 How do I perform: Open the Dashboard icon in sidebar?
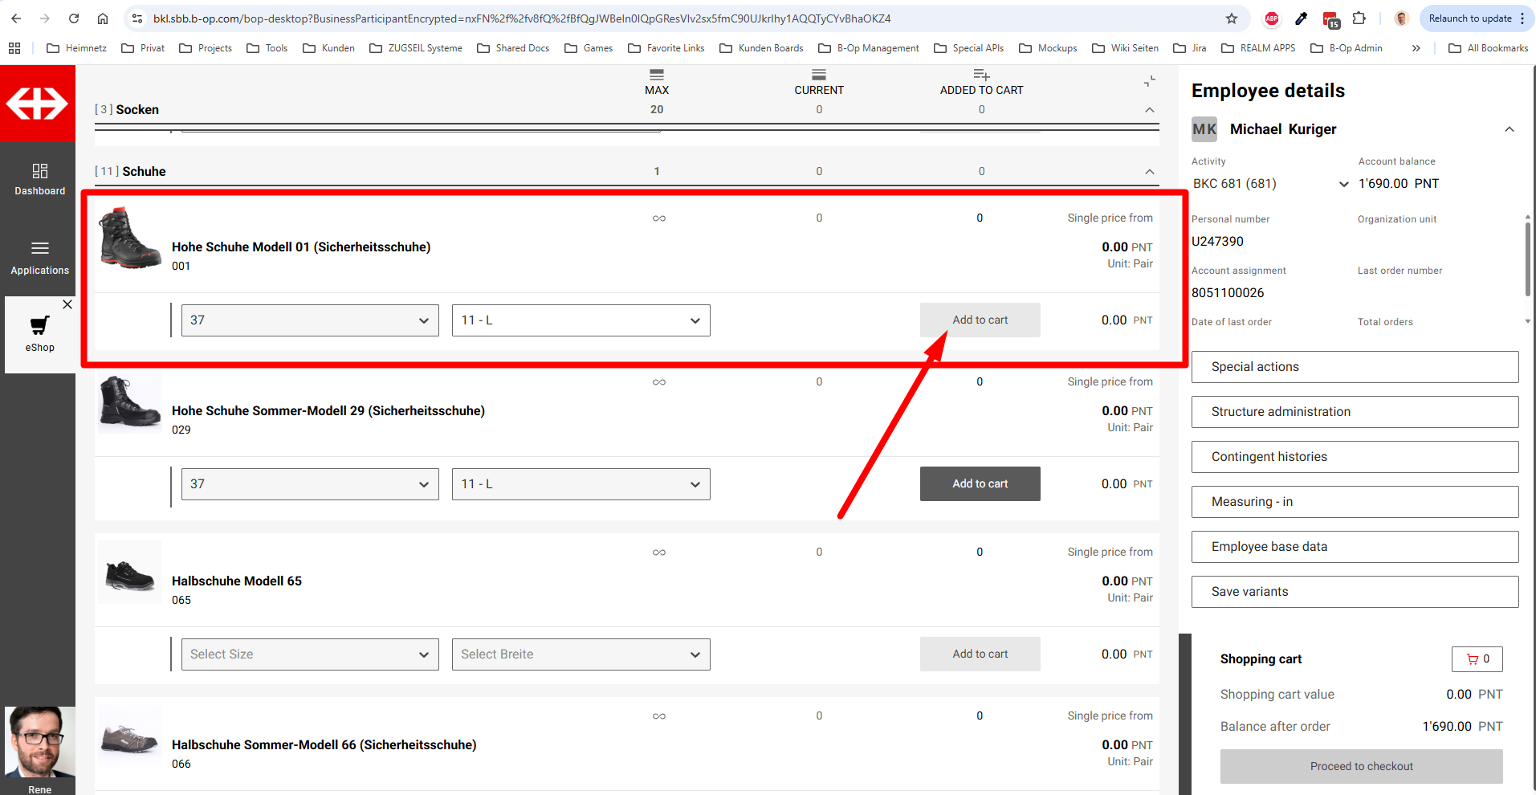click(39, 172)
